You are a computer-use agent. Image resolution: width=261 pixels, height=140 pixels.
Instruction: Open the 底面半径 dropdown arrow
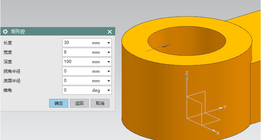click(x=109, y=81)
